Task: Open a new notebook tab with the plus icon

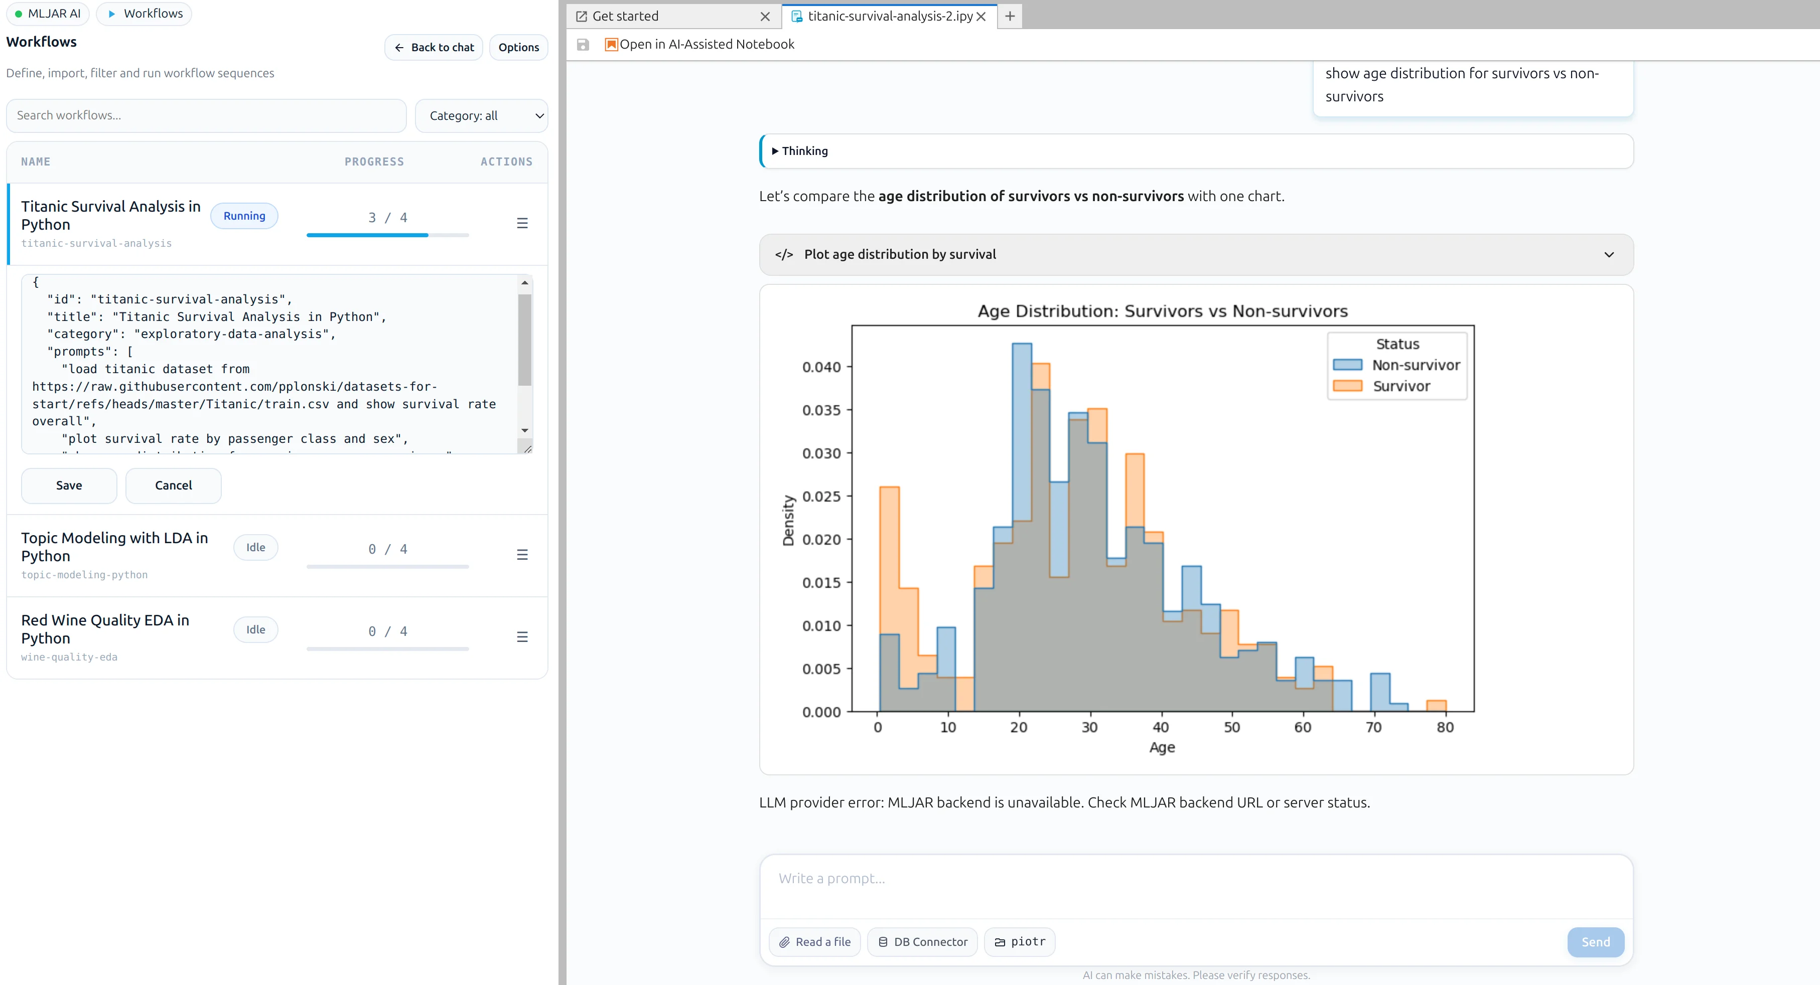Action: pos(1009,16)
